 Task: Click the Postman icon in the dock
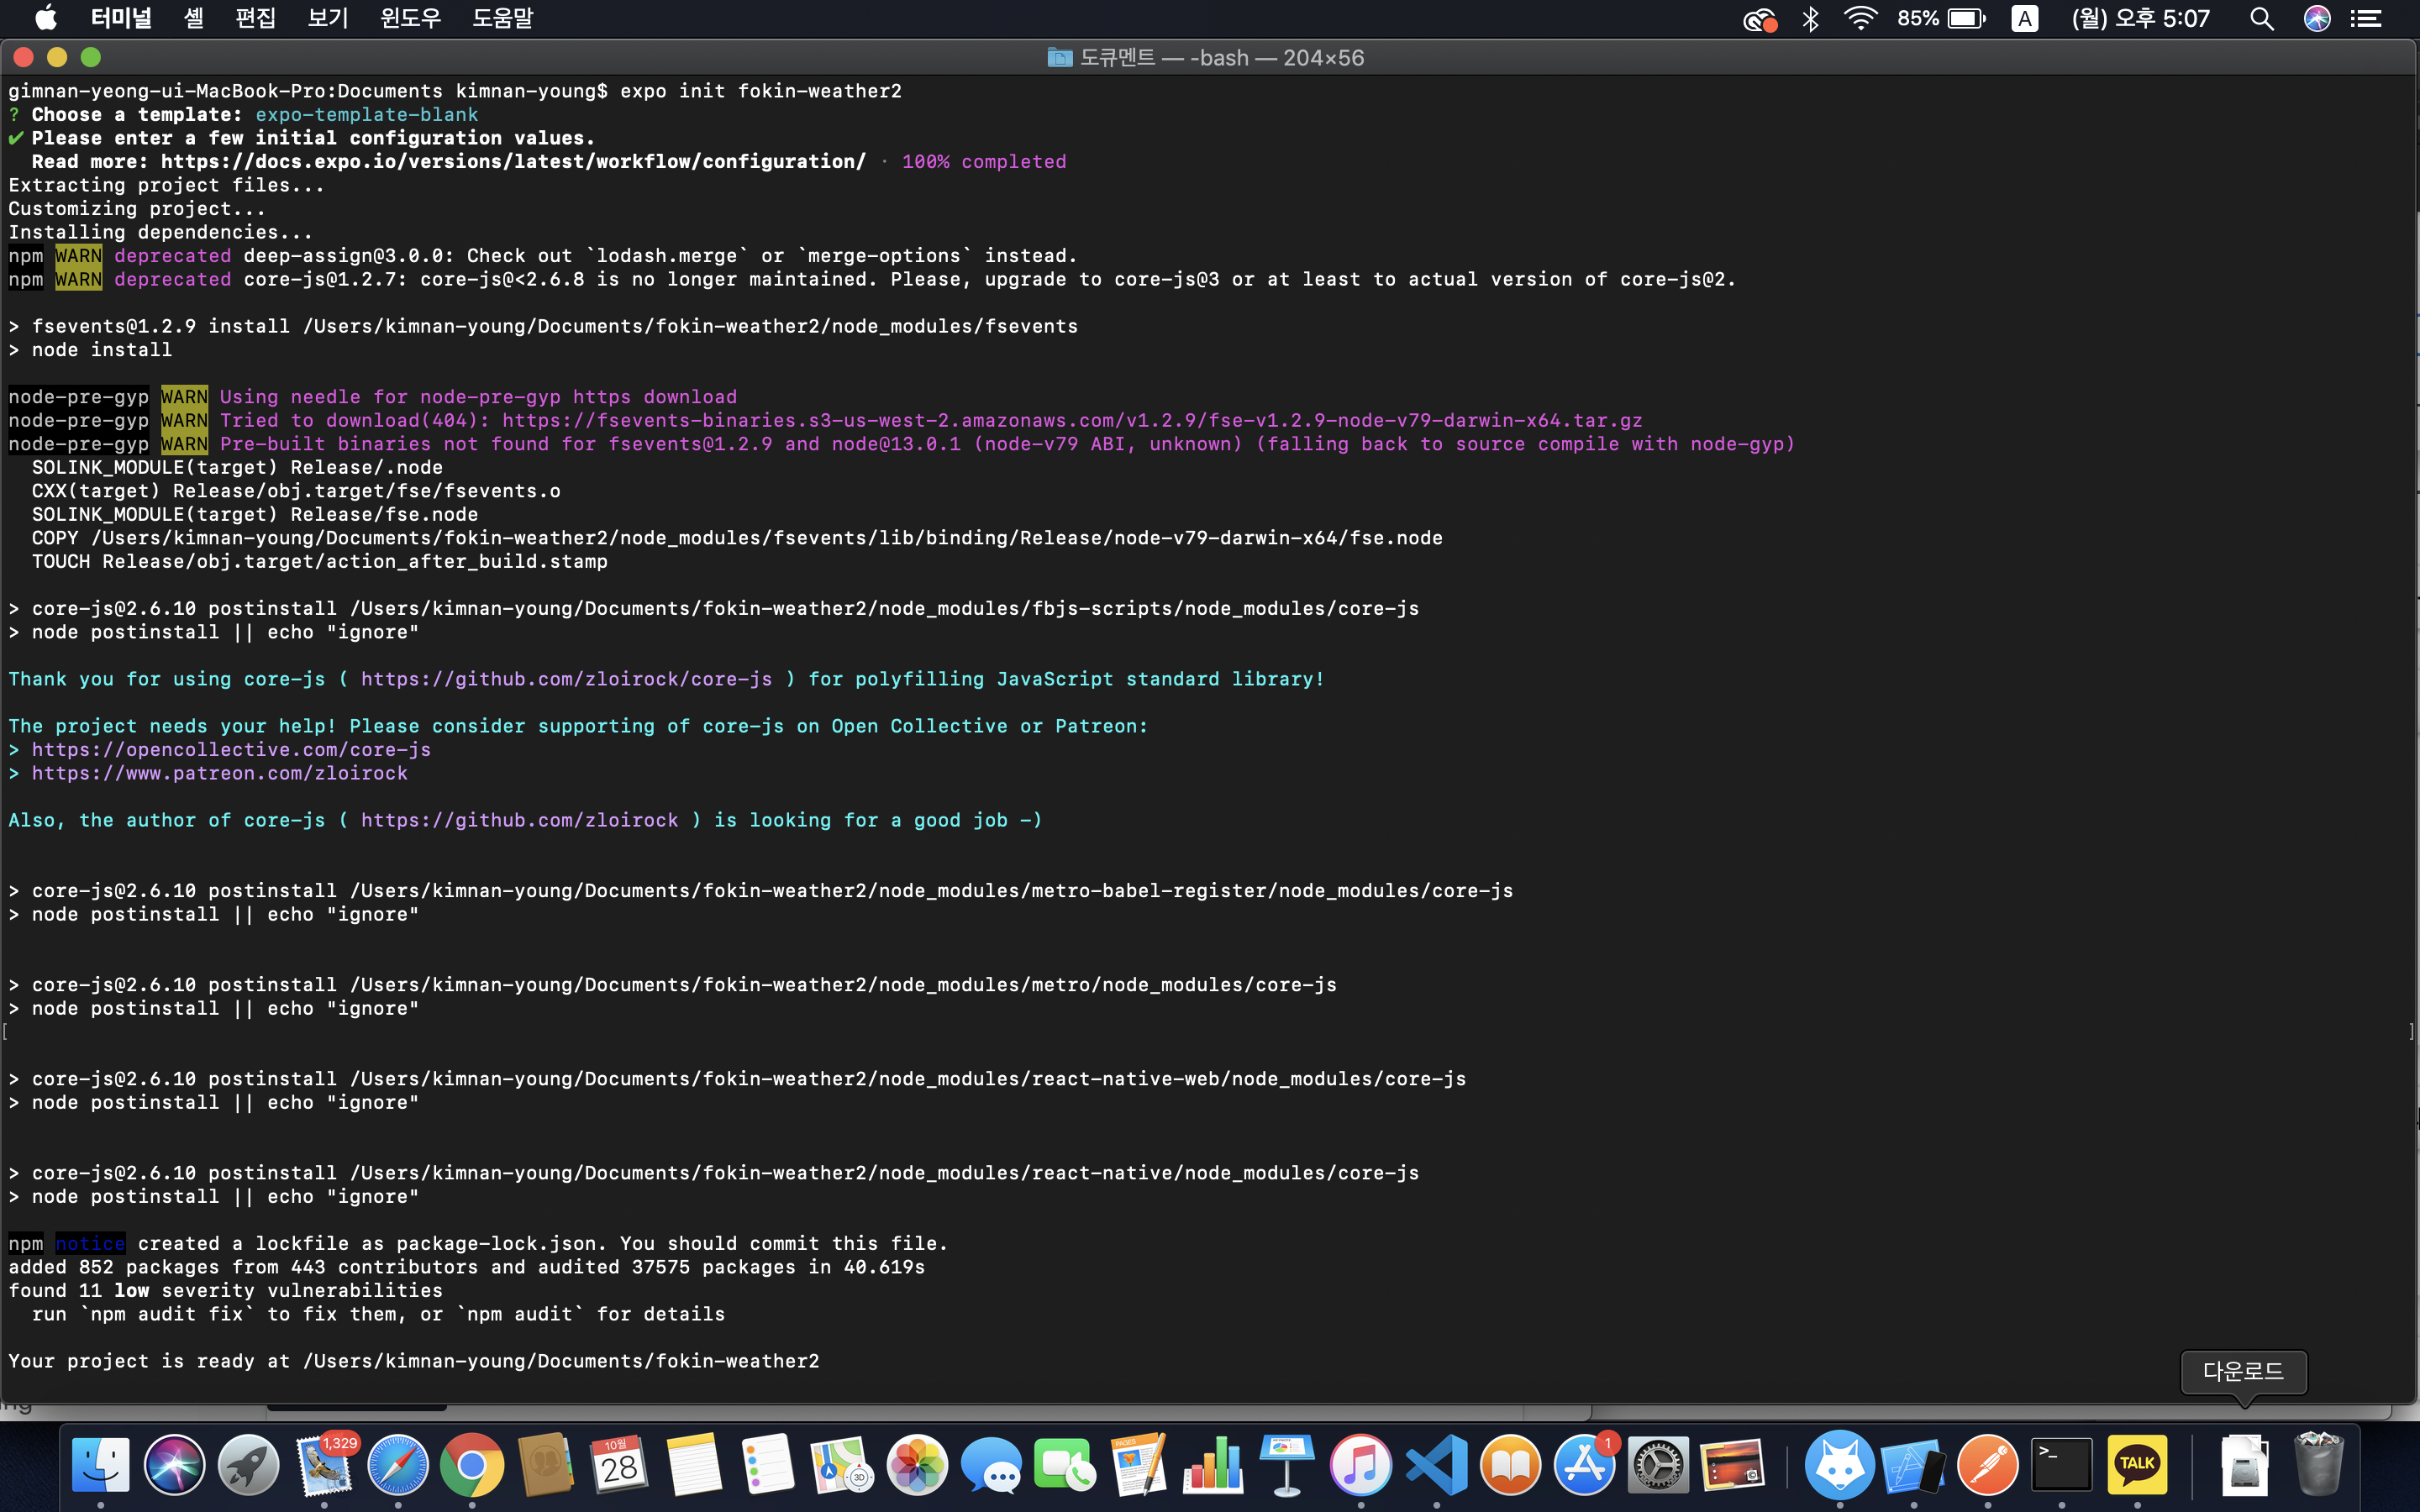pos(1987,1466)
